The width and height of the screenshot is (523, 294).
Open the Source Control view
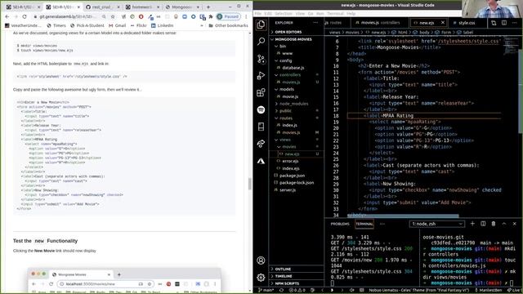click(261, 59)
